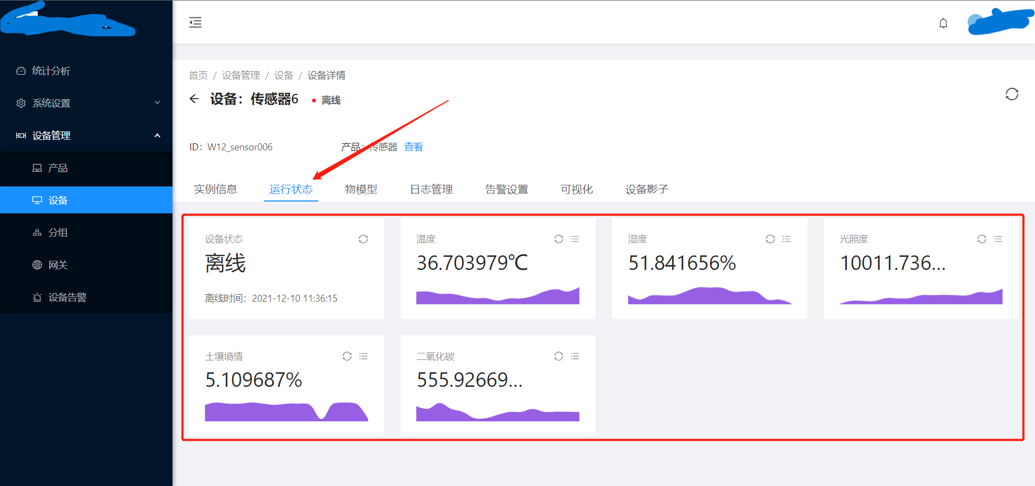This screenshot has width=1035, height=486.
Task: Click the 设备详情 breadcrumb text
Action: (x=327, y=75)
